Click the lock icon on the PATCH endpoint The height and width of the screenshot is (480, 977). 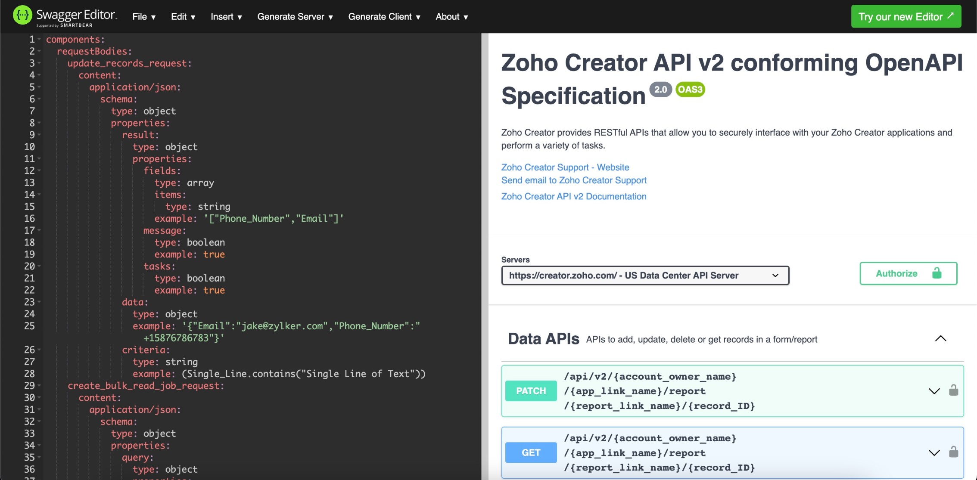(954, 390)
